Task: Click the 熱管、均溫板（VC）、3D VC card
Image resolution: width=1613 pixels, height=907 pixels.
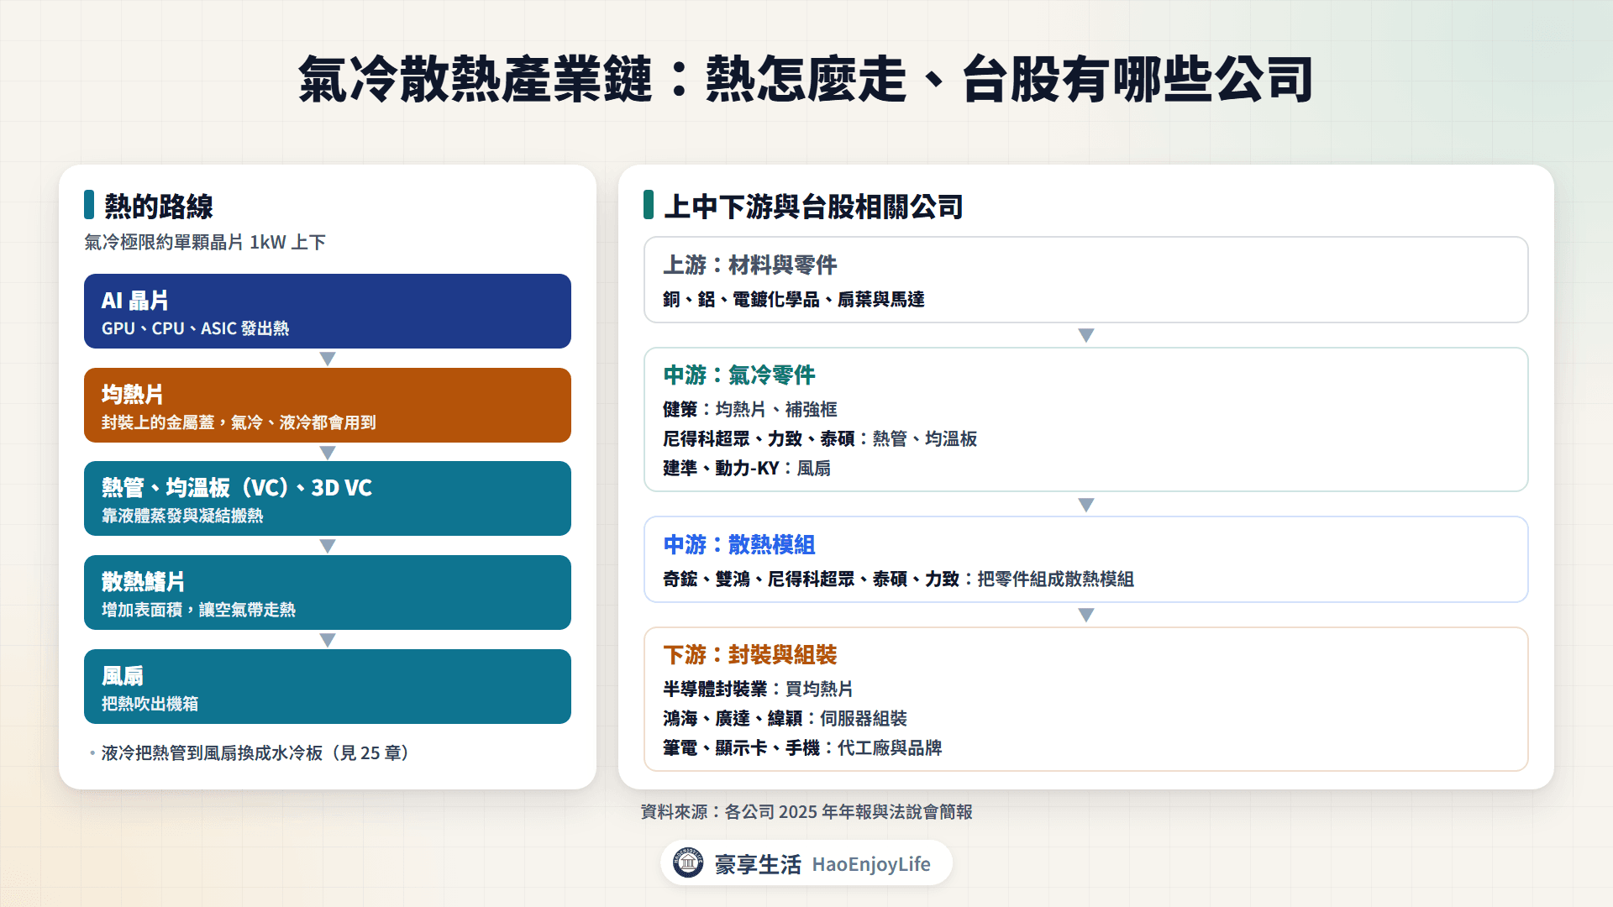Action: pos(328,498)
